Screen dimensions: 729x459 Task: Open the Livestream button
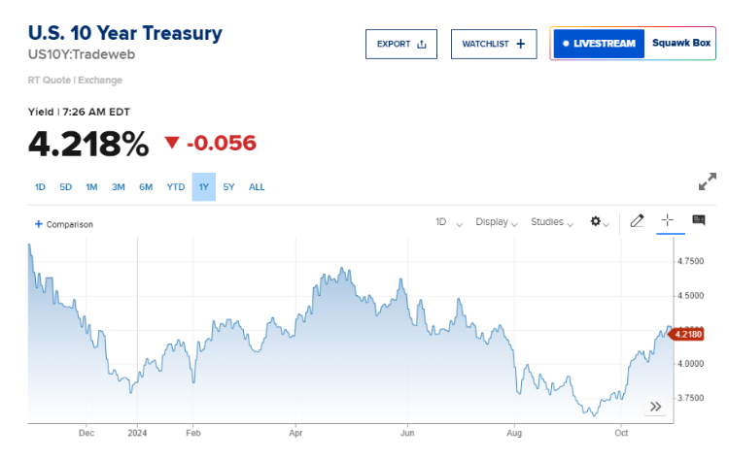tap(599, 44)
